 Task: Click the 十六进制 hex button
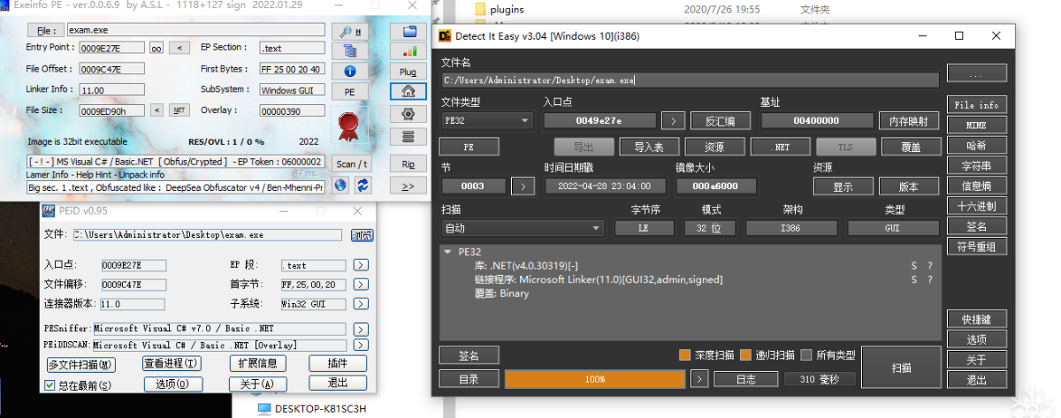pyautogui.click(x=976, y=206)
